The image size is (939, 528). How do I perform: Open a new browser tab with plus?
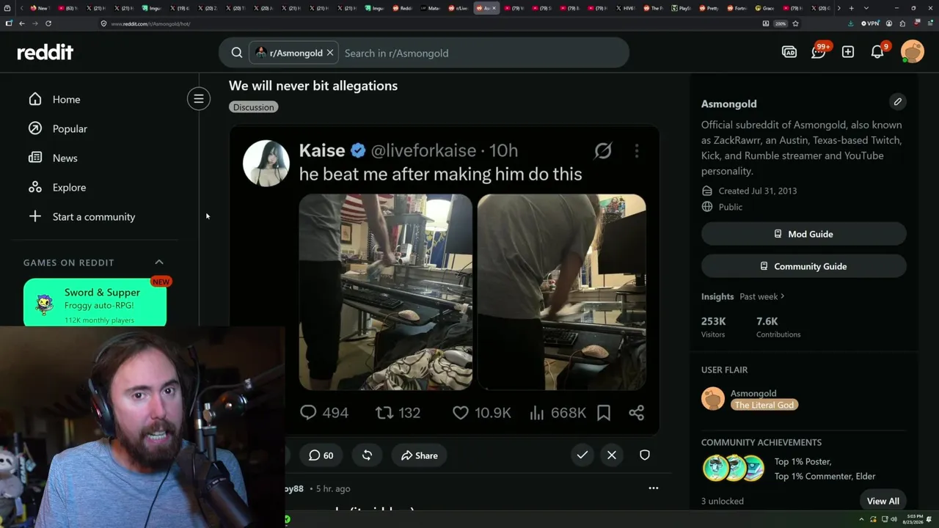coord(851,8)
